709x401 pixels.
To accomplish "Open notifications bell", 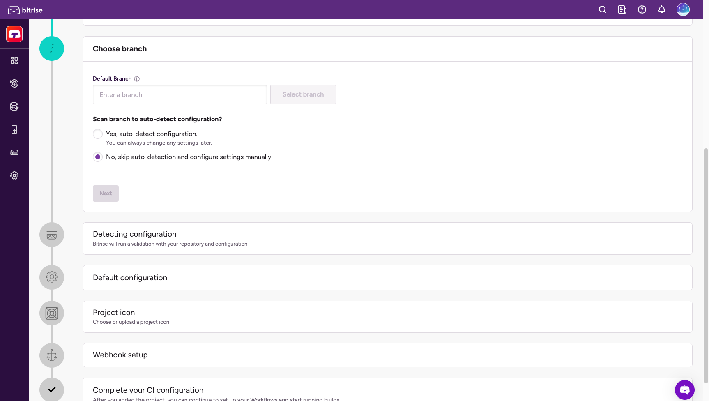I will (662, 9).
